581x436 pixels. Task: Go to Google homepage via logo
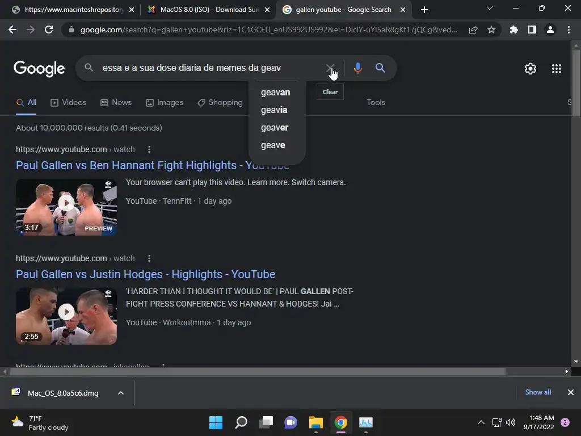39,69
